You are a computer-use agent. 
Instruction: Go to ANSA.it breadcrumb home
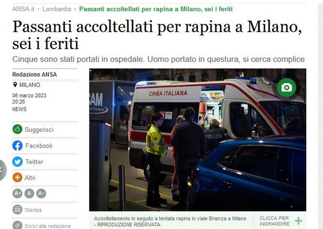click(x=23, y=9)
